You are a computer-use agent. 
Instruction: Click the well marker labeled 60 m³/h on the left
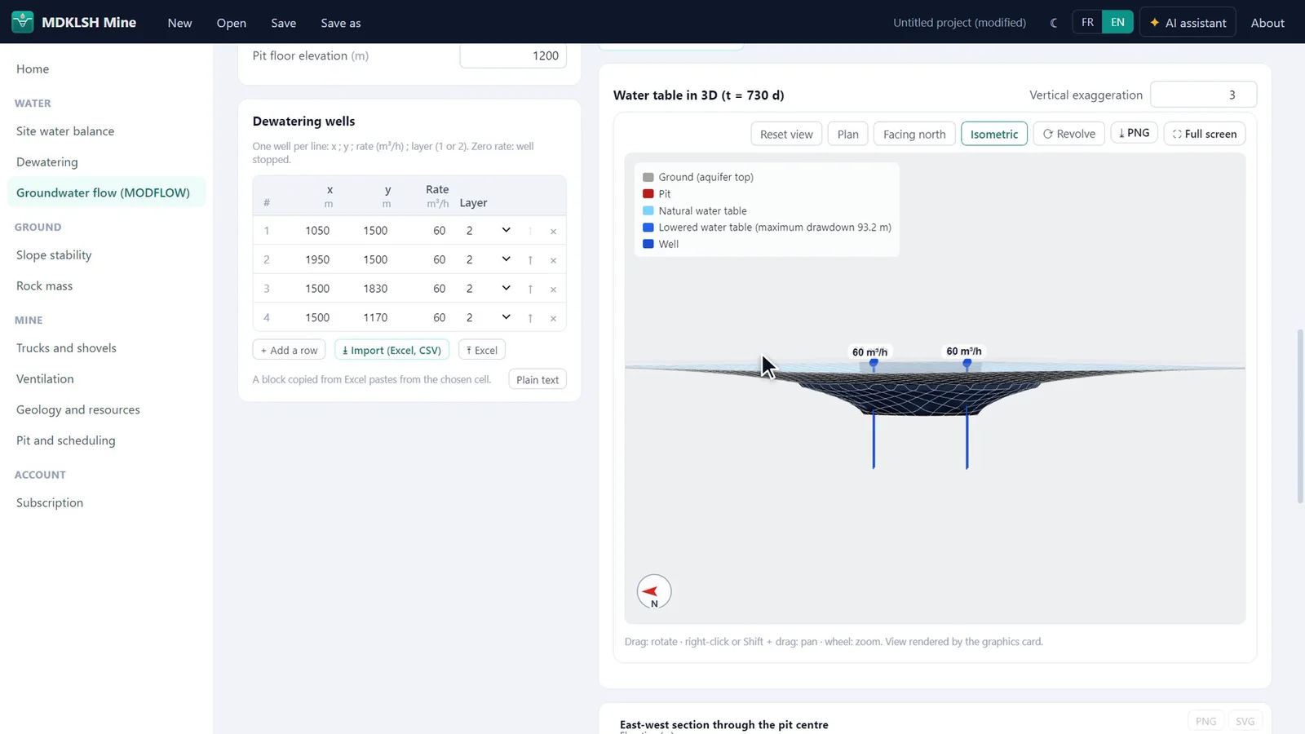tap(874, 363)
